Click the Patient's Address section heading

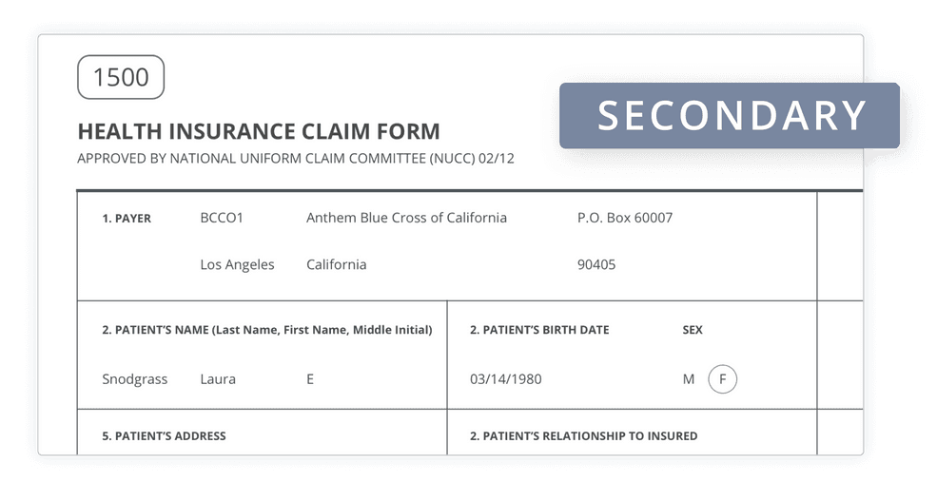pyautogui.click(x=164, y=436)
